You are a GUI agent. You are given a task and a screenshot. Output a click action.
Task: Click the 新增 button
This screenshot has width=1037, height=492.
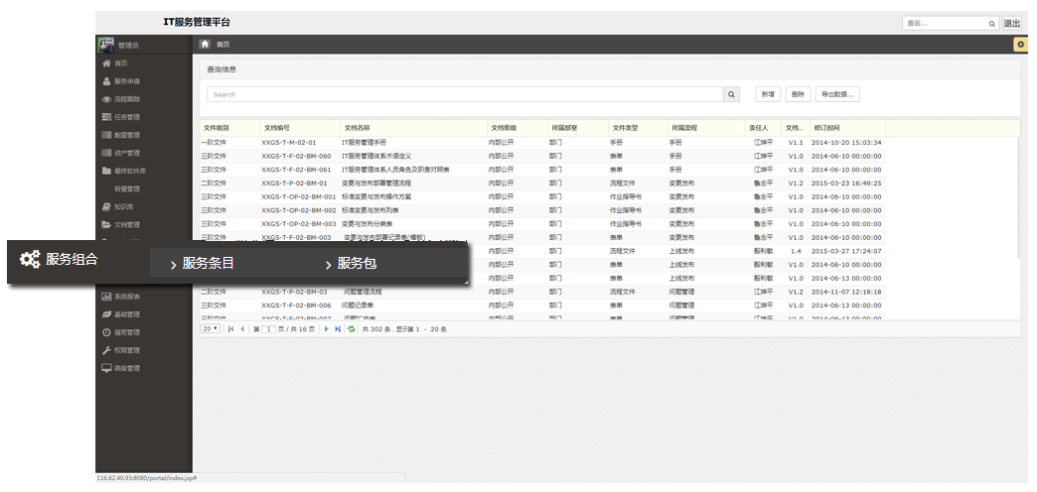point(767,94)
